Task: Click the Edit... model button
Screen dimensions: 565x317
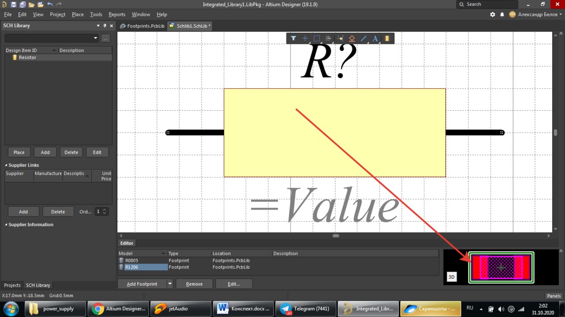Action: click(x=234, y=284)
